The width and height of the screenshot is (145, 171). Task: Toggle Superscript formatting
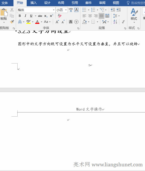point(52,16)
